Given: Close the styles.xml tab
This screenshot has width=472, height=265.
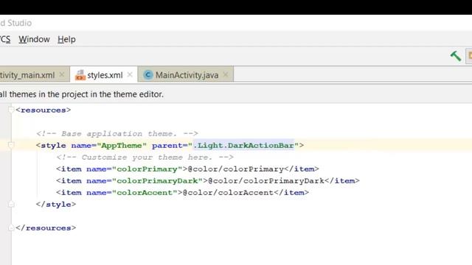Looking at the screenshot, I should coord(130,74).
